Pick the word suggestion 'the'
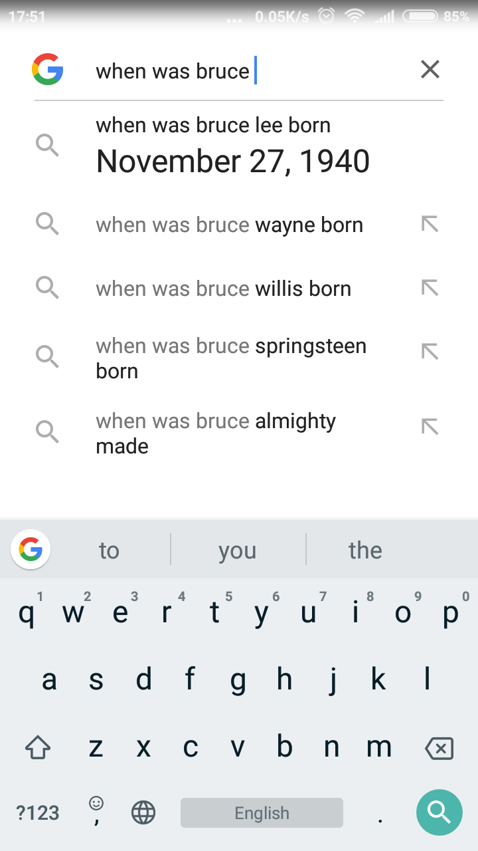Screen dimensions: 478x851 (365, 550)
